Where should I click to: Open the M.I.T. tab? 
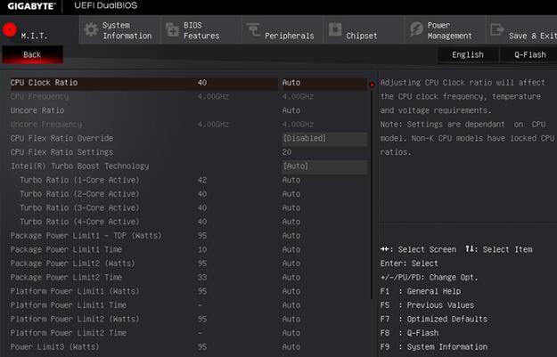(39, 30)
